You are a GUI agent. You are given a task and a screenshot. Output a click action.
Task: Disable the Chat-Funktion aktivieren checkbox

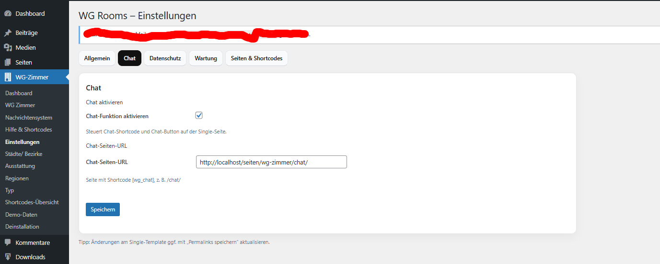(x=199, y=116)
